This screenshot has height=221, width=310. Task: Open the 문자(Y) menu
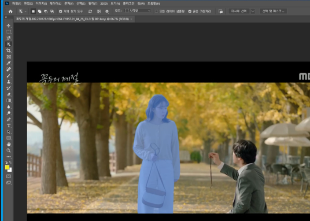click(69, 4)
